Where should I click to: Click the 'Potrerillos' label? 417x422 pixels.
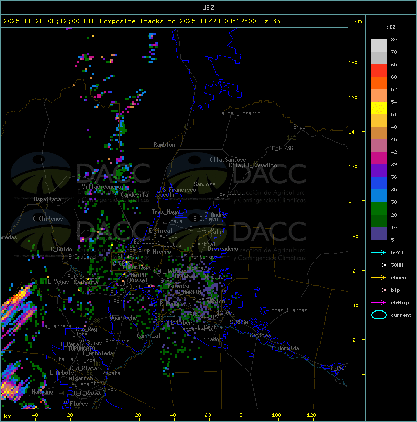tap(84, 277)
